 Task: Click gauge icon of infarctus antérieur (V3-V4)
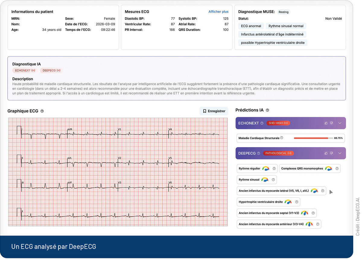coord(309,224)
